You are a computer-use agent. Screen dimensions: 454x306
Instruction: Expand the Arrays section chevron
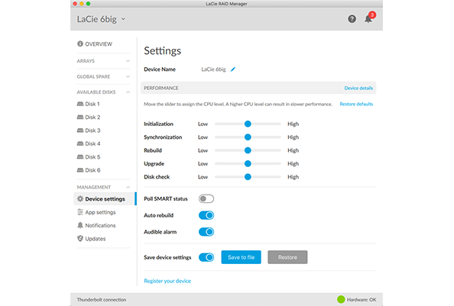(128, 61)
